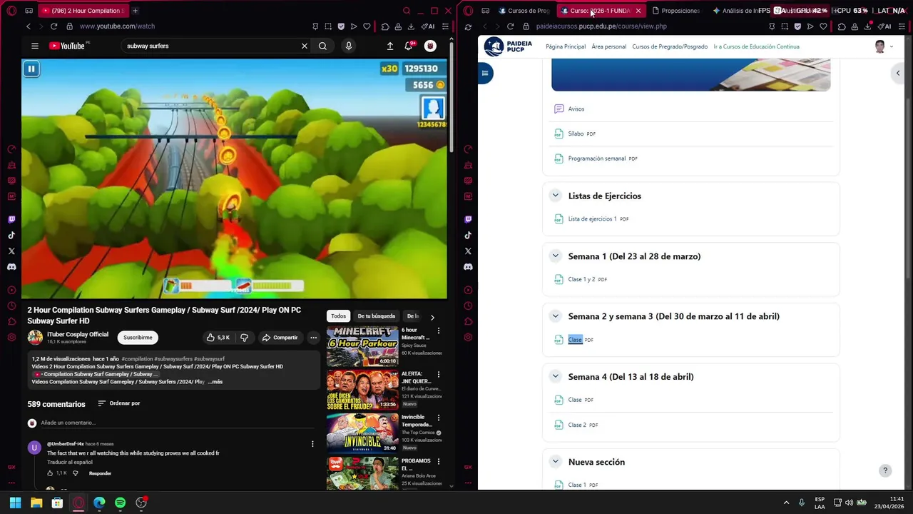Viewport: 913px width, 514px height.
Task: Open Microsoft Edge from the taskbar
Action: pos(99,503)
